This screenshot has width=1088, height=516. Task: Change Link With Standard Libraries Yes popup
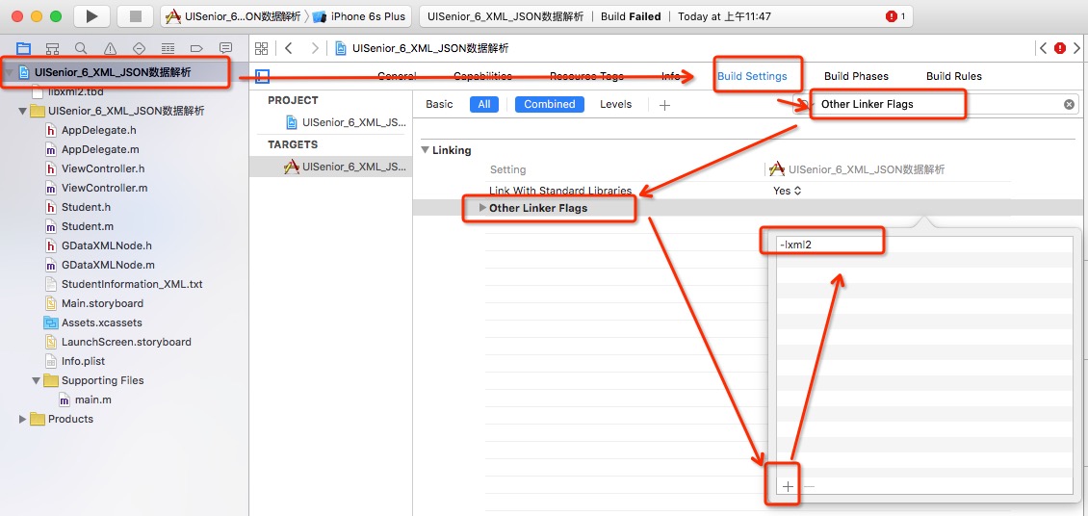point(788,190)
